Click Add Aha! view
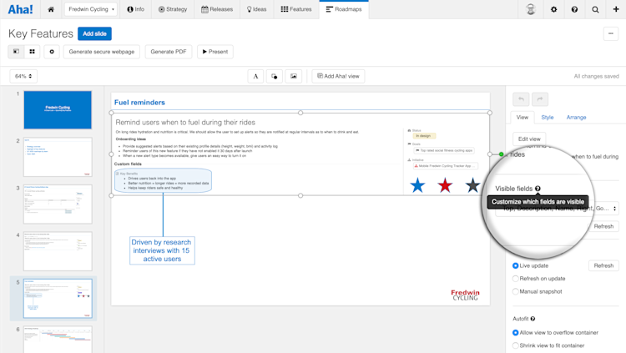Viewport: 626px width, 353px height. click(x=338, y=76)
